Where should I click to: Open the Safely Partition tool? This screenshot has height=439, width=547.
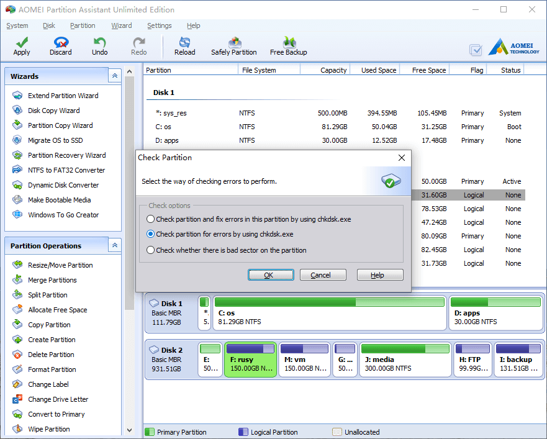(x=233, y=46)
